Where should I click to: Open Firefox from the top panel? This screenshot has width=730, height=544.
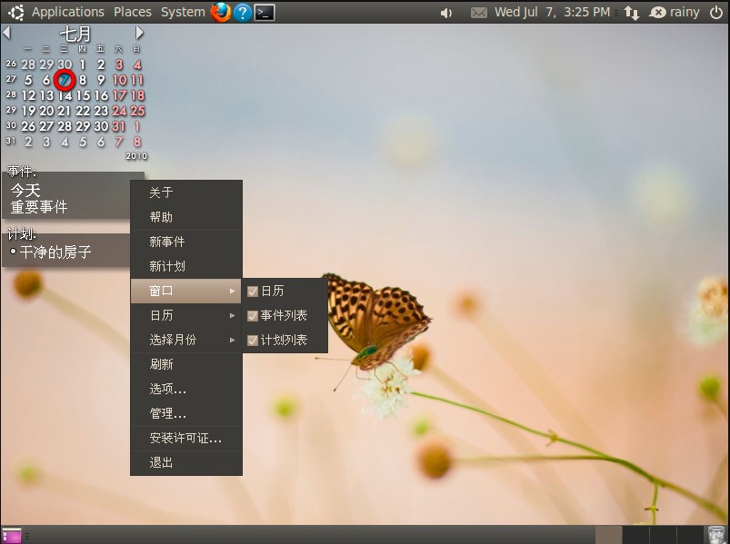tap(218, 12)
